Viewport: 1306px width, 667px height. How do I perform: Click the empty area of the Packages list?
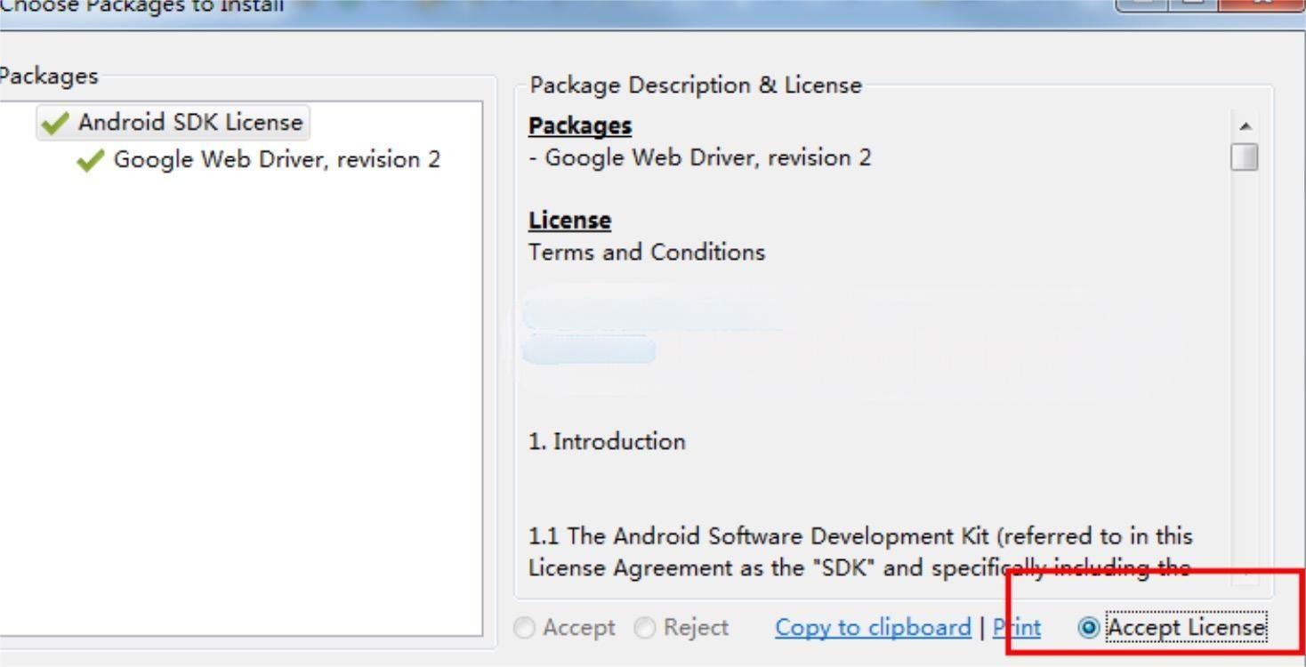[240, 400]
